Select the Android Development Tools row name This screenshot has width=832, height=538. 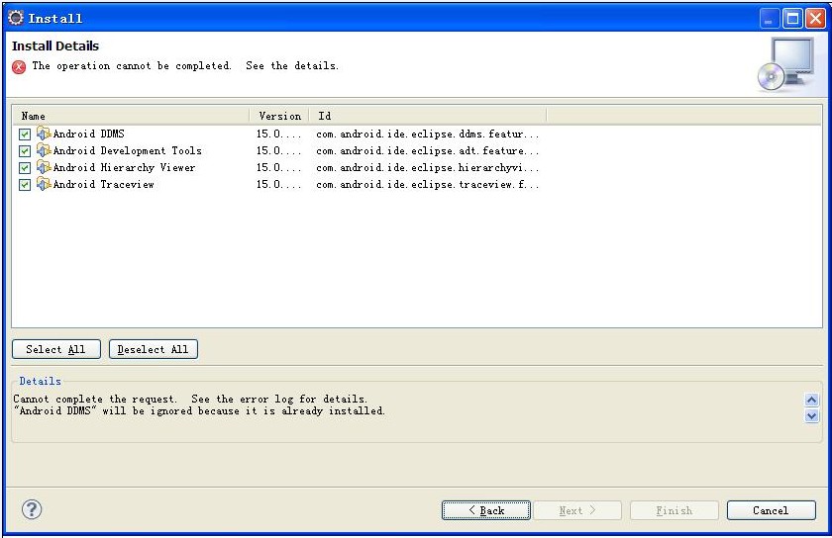pos(128,150)
